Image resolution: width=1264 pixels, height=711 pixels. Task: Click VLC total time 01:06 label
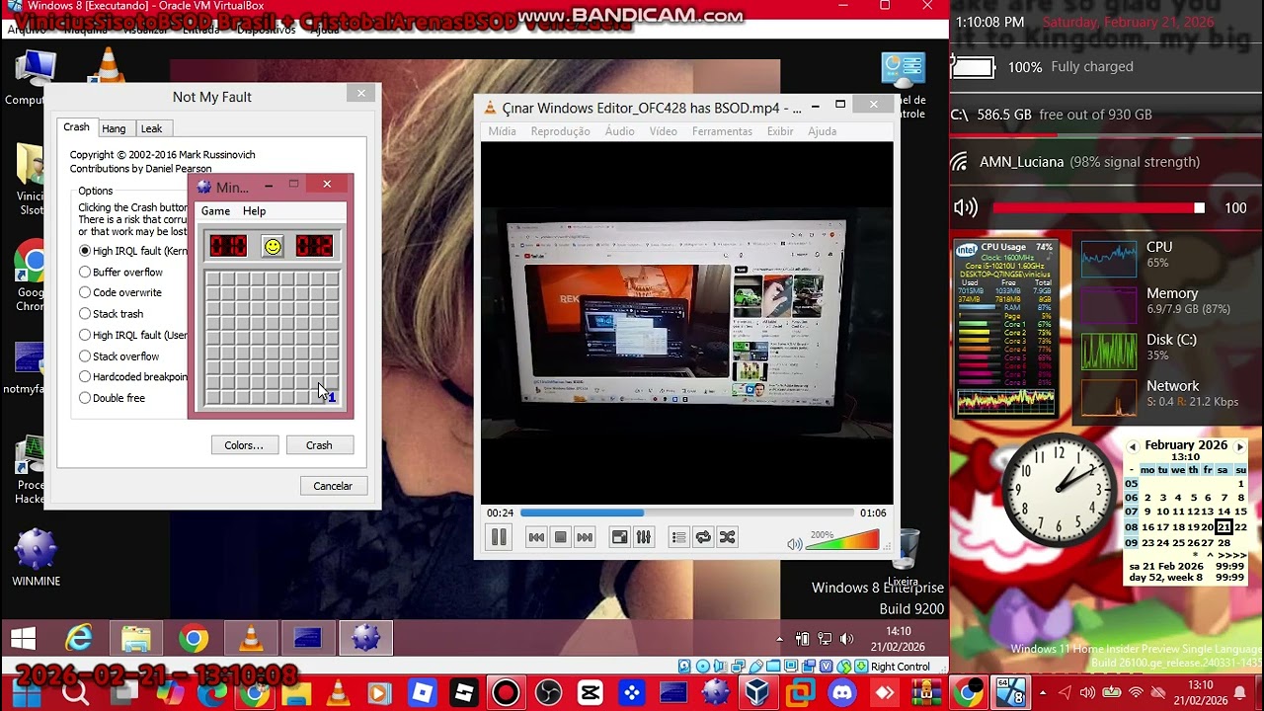coord(873,513)
